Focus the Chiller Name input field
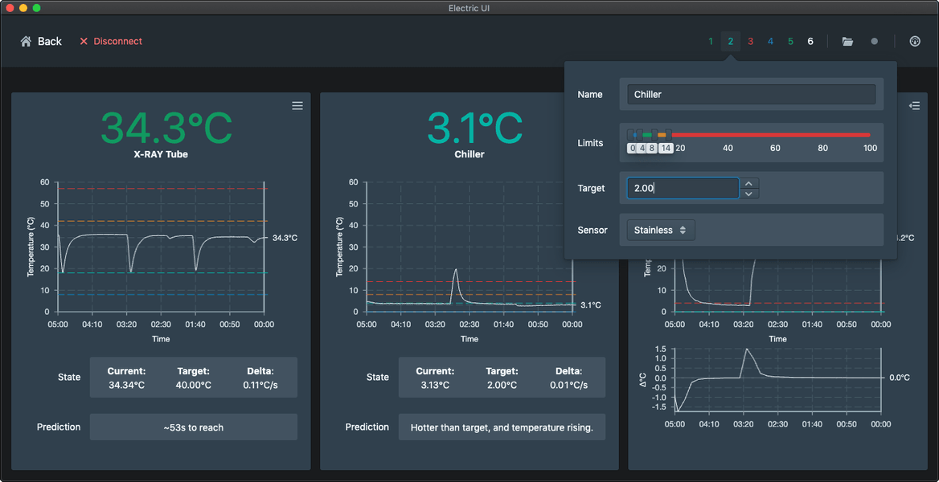Screen dimensions: 939x482 [750, 94]
